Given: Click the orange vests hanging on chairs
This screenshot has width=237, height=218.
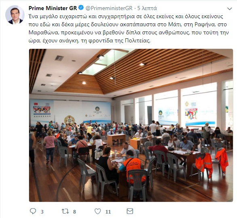Looking at the screenshot, I should (x=212, y=163).
